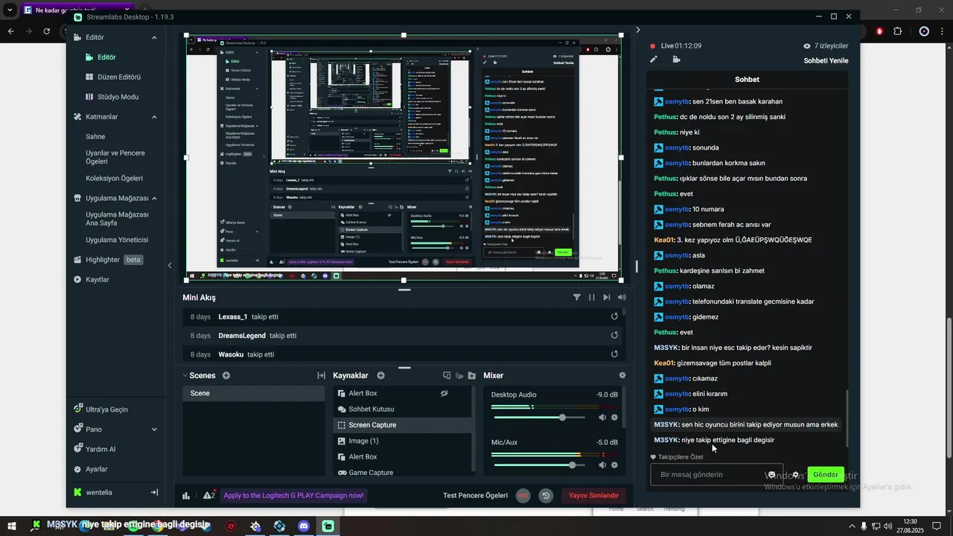Open chat settings gear icon

click(796, 475)
